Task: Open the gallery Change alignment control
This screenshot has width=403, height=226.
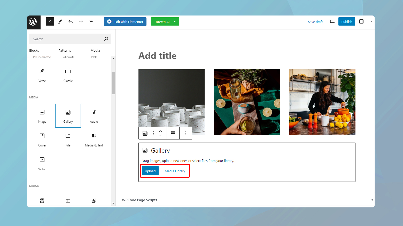Action: point(173,133)
